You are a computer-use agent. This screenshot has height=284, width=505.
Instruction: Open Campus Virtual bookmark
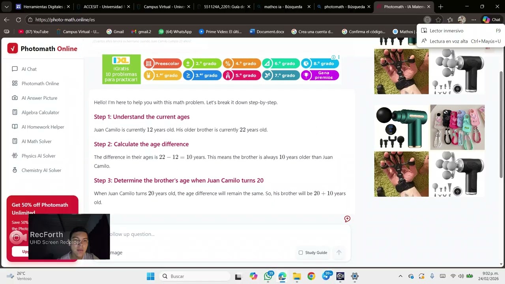pos(78,32)
